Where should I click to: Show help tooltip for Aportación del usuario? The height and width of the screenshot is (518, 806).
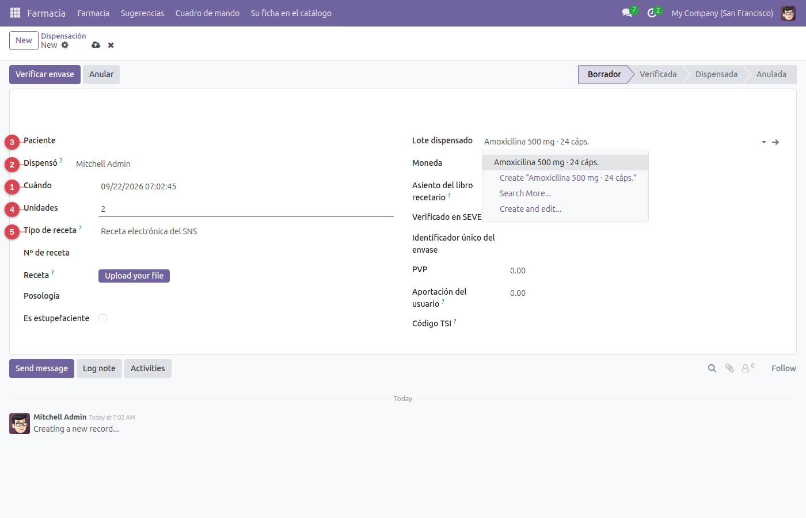[x=443, y=302]
